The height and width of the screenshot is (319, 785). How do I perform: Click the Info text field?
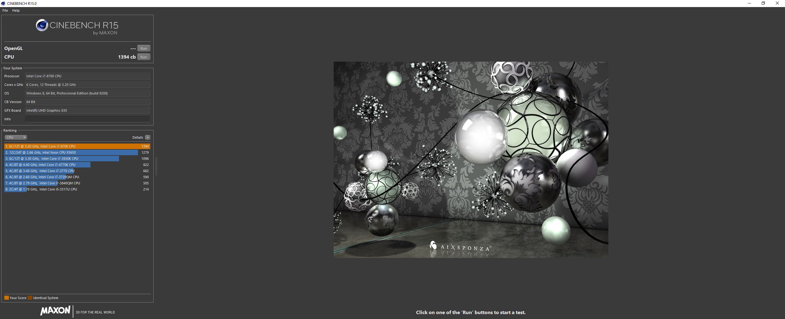pos(87,119)
